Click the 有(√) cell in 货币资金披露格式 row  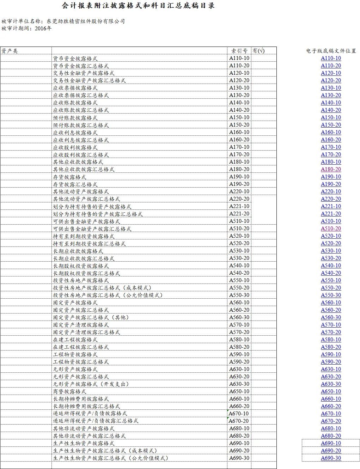coord(264,58)
